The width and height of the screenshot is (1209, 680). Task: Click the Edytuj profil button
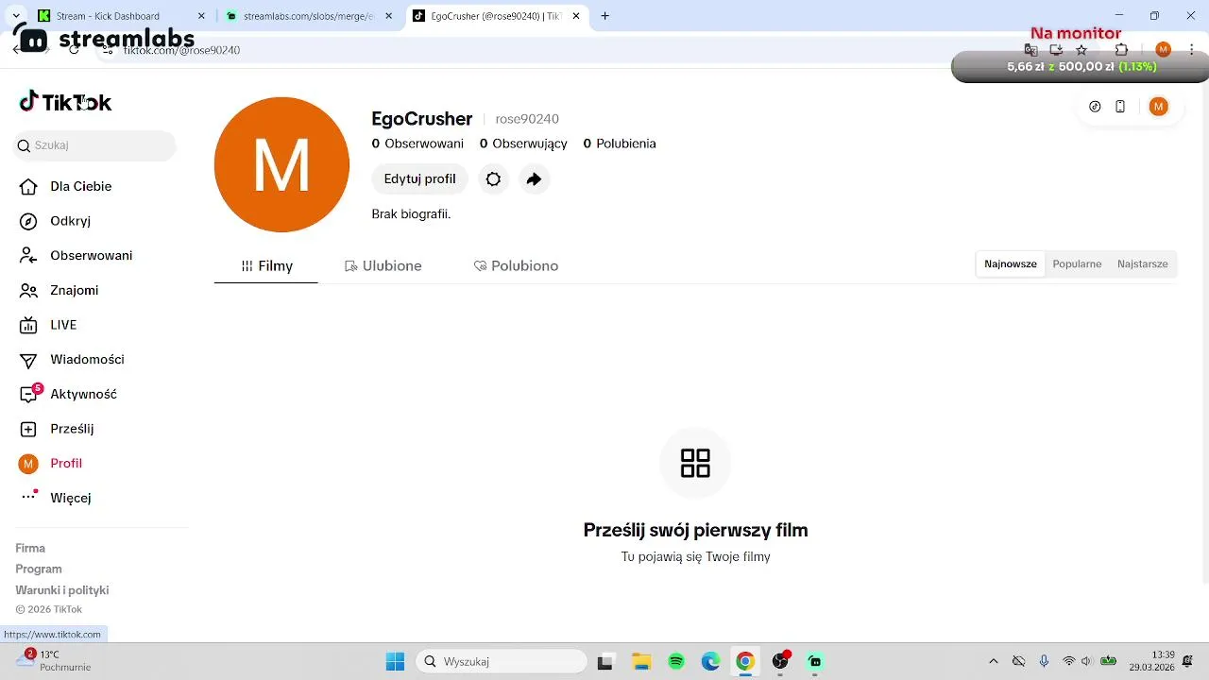pyautogui.click(x=420, y=179)
